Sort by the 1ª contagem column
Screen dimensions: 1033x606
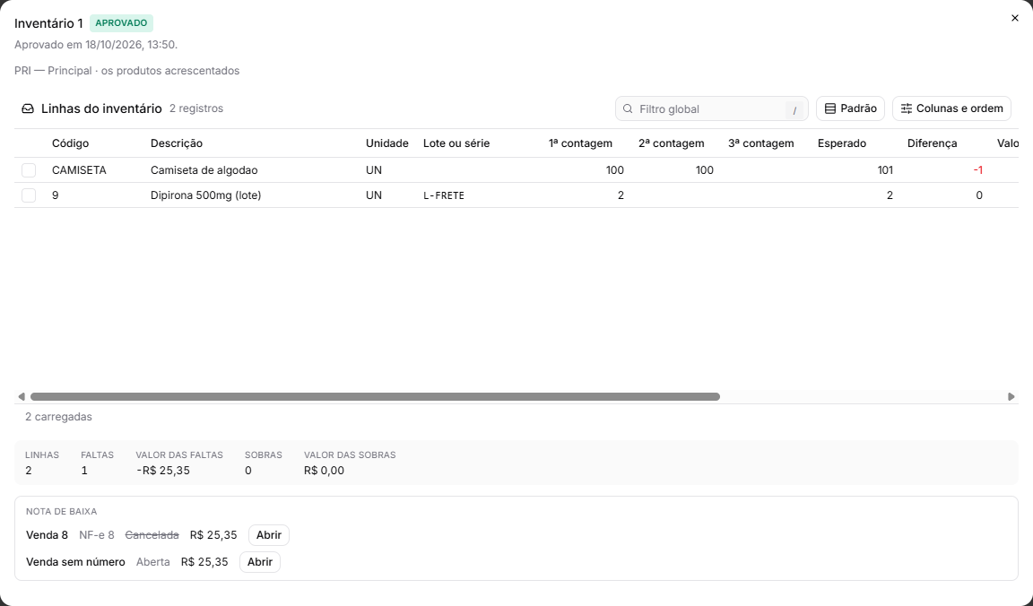(580, 143)
